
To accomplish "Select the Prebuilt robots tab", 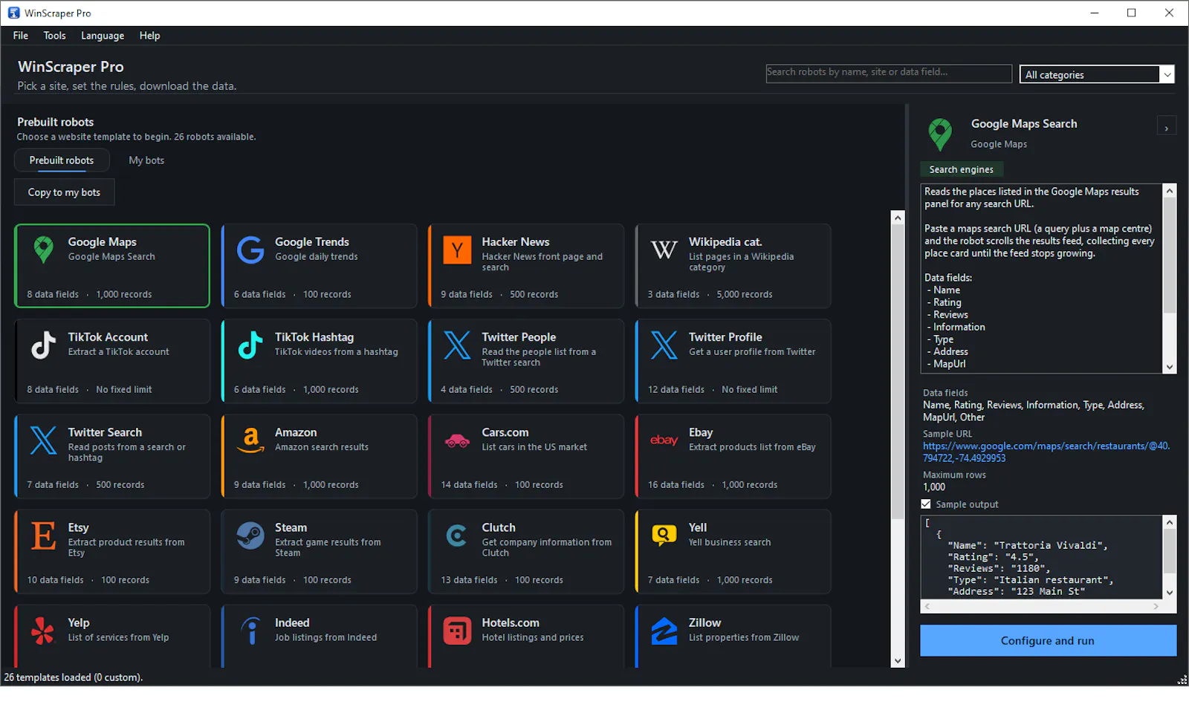I will [x=62, y=160].
